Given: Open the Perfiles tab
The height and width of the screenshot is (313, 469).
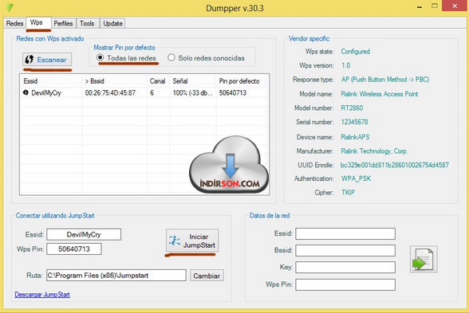Looking at the screenshot, I should click(63, 23).
